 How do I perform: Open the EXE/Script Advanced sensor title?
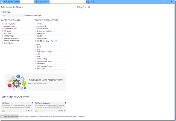pos(43,103)
